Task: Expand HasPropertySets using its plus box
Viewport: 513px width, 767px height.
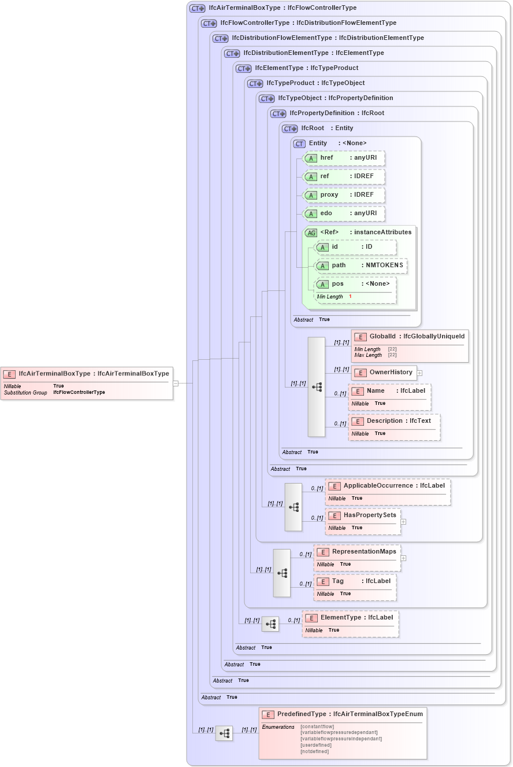Action: pos(403,521)
